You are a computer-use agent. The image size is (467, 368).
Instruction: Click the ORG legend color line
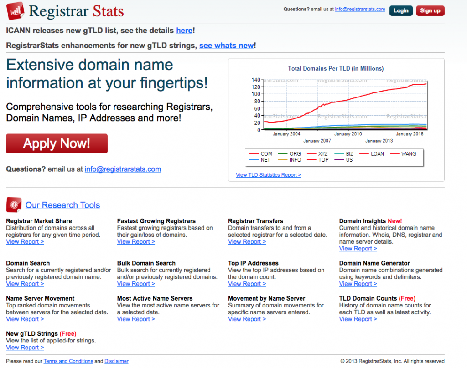[283, 154]
